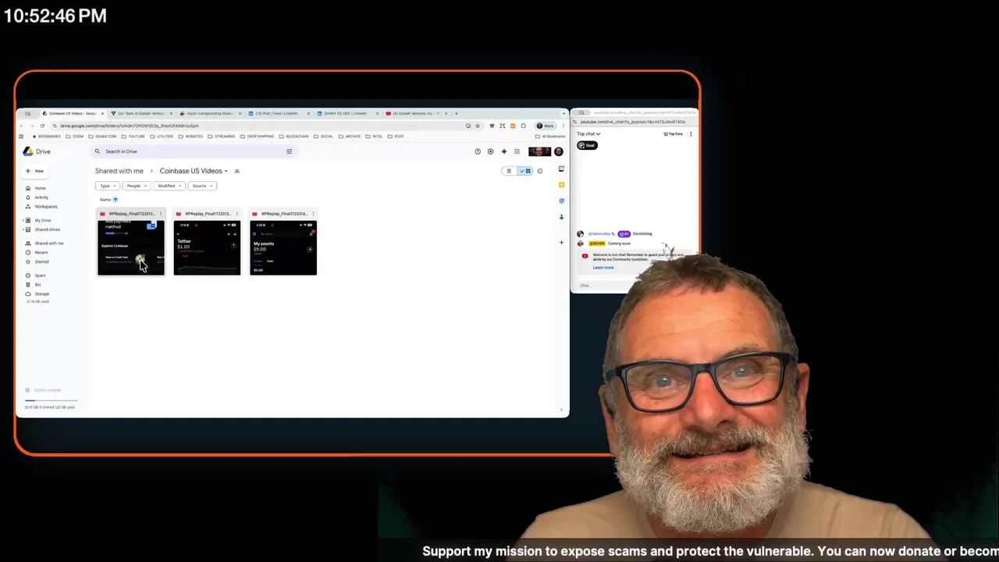Open the shared folder people icon next to Coinbase US Videos
This screenshot has height=562, width=999.
236,171
